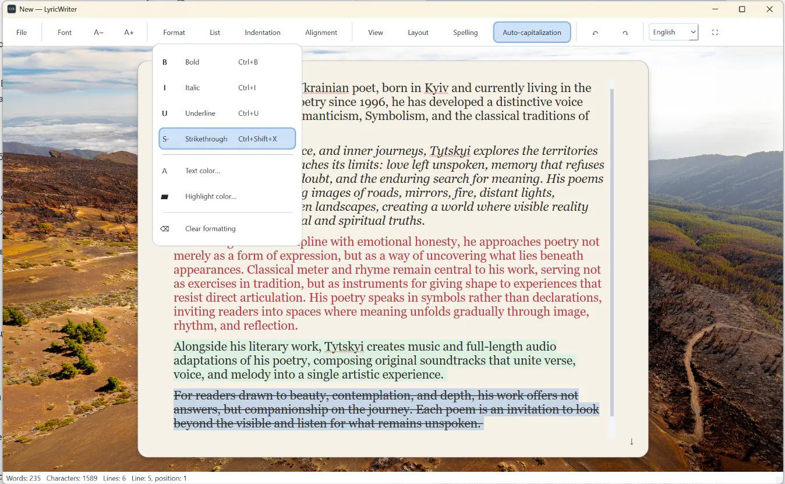Open the Alignment menu
Image resolution: width=785 pixels, height=484 pixels.
321,33
